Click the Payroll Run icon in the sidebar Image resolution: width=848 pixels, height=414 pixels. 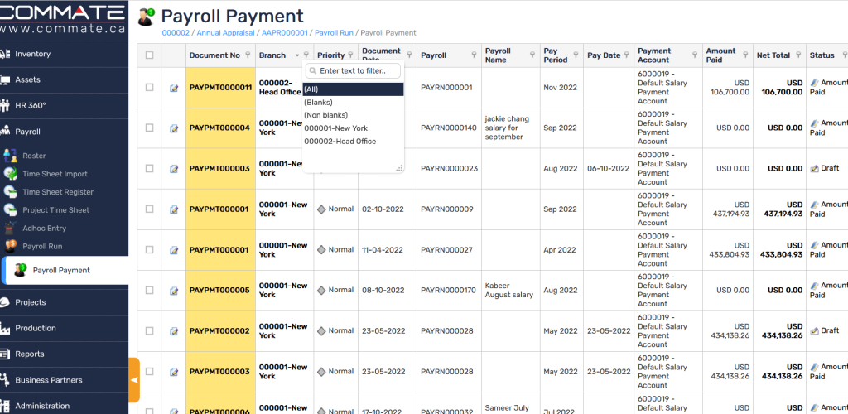[10, 246]
